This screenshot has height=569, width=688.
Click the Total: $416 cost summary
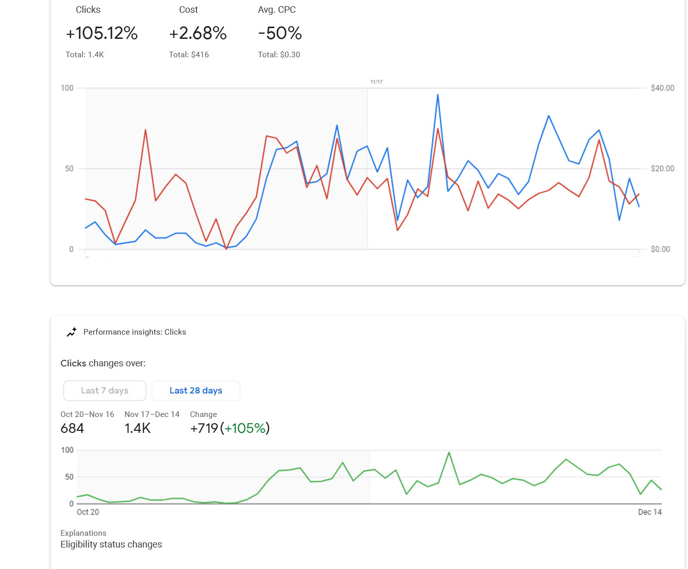189,55
